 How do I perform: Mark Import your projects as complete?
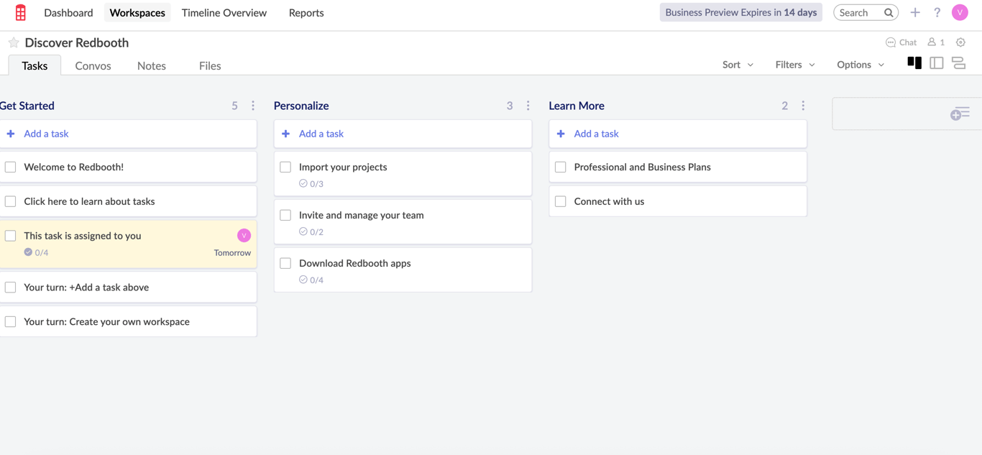click(x=285, y=167)
